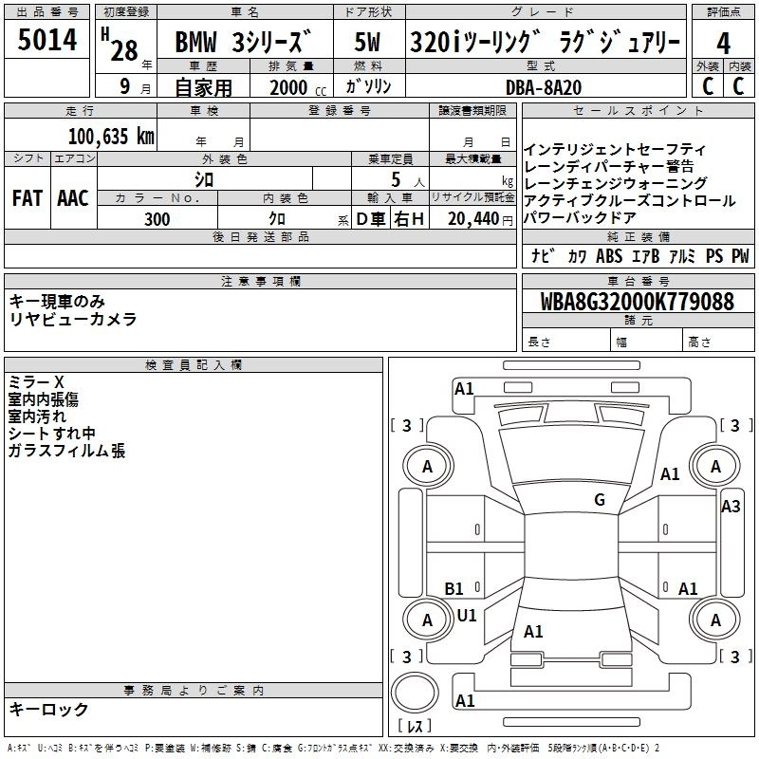Click the エアB airbag equipment item
Viewport: 759px width, 759px height.
(645, 256)
